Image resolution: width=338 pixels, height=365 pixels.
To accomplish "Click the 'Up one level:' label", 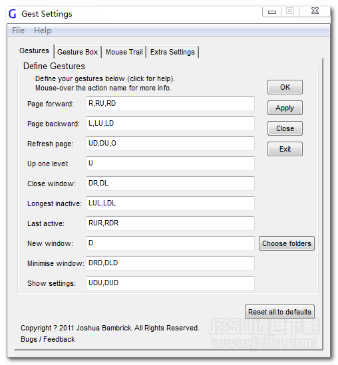I will 48,164.
